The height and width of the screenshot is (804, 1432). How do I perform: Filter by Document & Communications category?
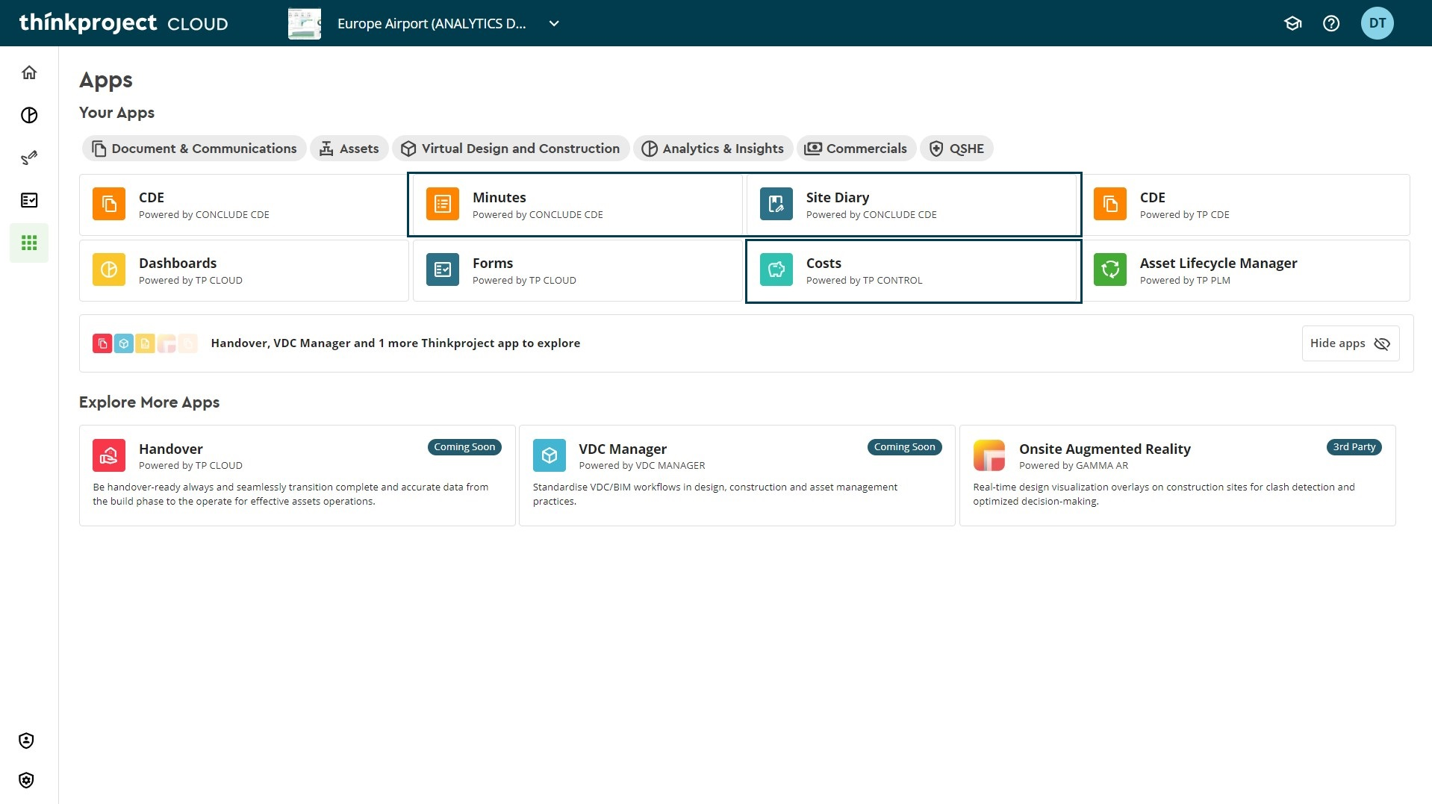pyautogui.click(x=194, y=149)
